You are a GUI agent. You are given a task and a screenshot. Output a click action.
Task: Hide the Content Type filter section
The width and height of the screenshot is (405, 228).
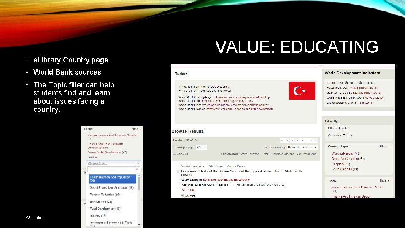click(x=384, y=147)
